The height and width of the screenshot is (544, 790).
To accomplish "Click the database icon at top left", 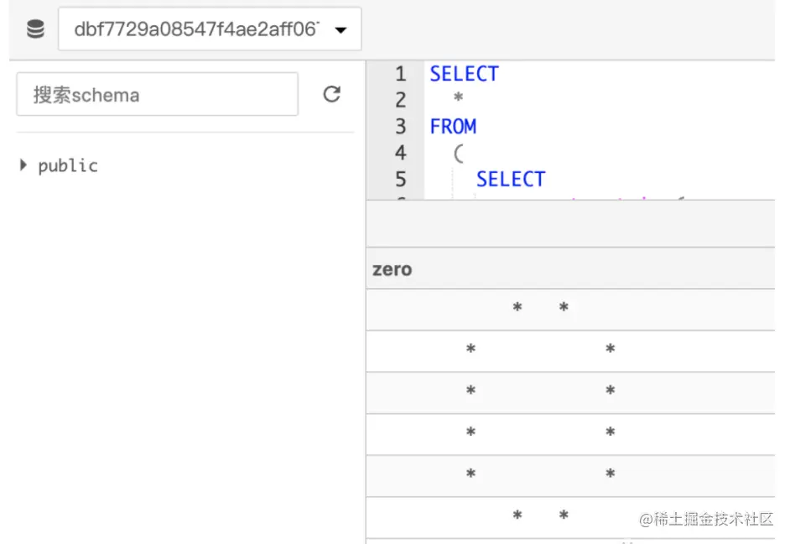I will (x=35, y=30).
